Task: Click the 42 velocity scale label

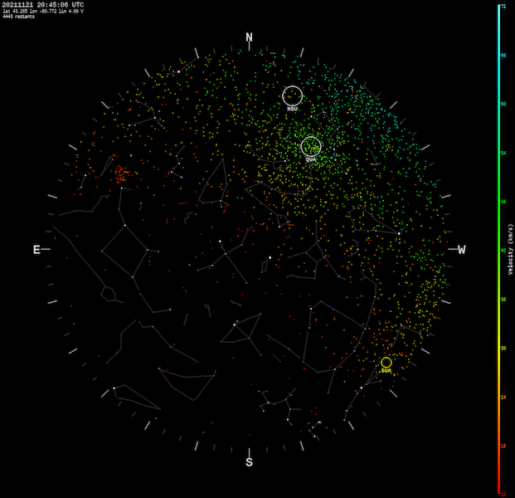Action: point(503,250)
